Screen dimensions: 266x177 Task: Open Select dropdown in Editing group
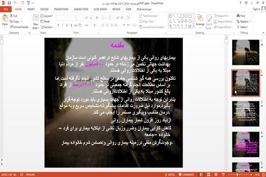click(243, 27)
